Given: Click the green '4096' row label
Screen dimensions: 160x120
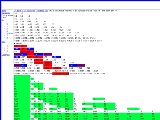Looking at the screenshot, I should click(22, 104).
